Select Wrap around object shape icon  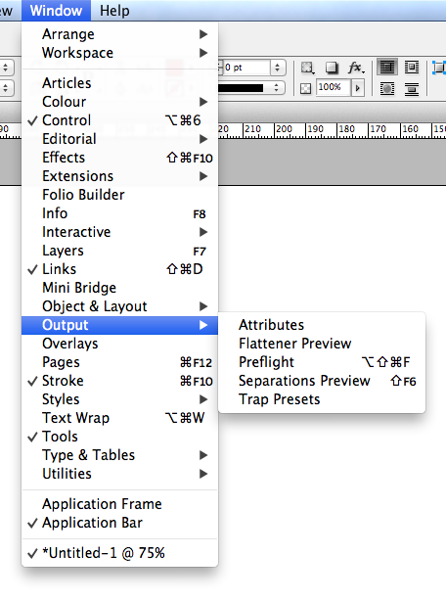point(387,89)
